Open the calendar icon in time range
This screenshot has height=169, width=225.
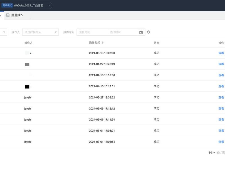141,32
